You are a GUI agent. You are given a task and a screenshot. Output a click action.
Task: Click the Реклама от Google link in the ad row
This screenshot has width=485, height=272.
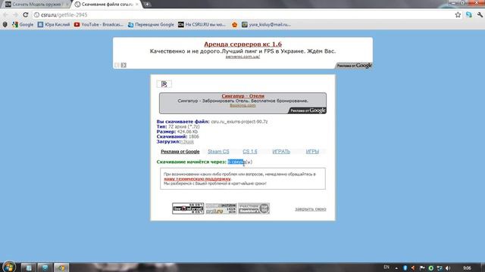click(x=180, y=151)
